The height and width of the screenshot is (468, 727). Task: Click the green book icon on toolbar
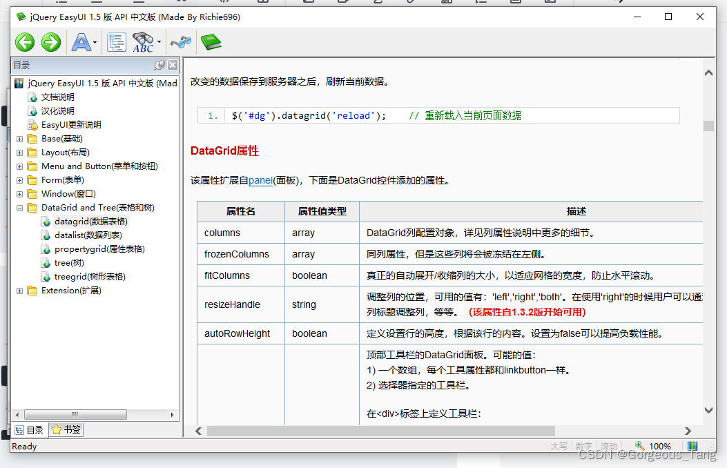[211, 42]
